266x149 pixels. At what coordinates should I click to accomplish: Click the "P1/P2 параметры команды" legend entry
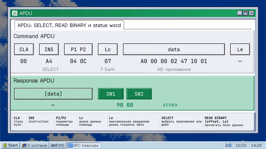click(64, 121)
